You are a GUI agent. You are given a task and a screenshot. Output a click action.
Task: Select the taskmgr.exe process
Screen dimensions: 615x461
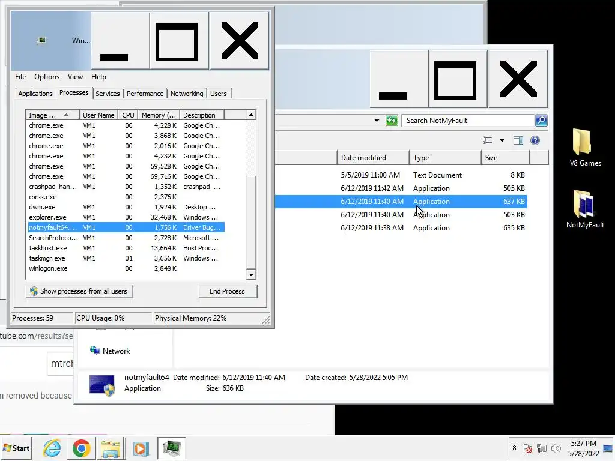[x=126, y=258]
